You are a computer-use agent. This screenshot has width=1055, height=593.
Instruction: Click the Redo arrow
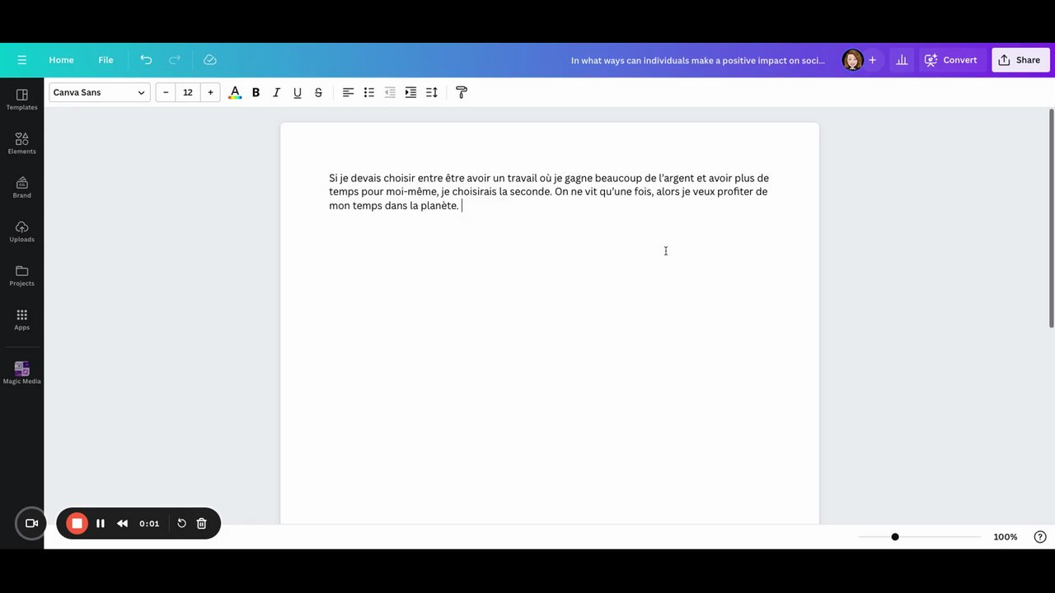click(x=175, y=60)
